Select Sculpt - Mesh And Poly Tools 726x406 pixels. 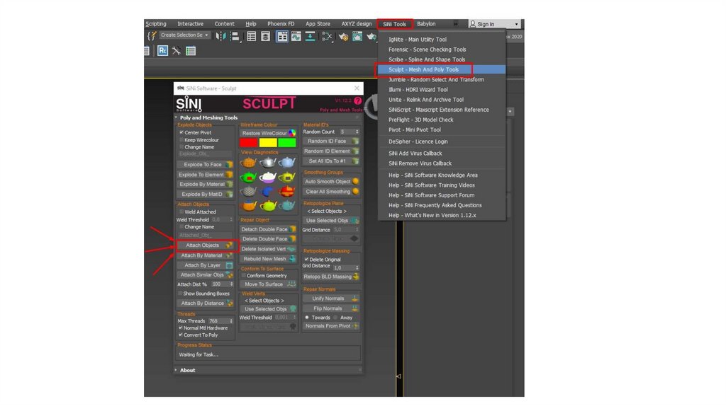pos(441,70)
